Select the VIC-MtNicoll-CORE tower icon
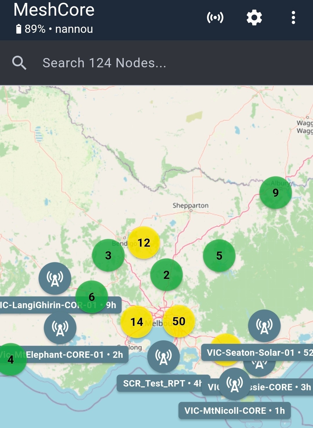Image resolution: width=313 pixels, height=428 pixels. point(234,384)
